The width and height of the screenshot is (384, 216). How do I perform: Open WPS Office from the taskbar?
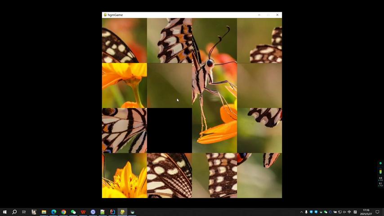(x=83, y=212)
